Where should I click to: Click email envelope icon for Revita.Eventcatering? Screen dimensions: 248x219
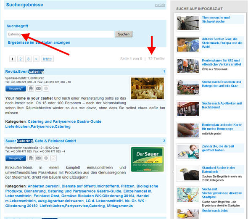(x=38, y=88)
